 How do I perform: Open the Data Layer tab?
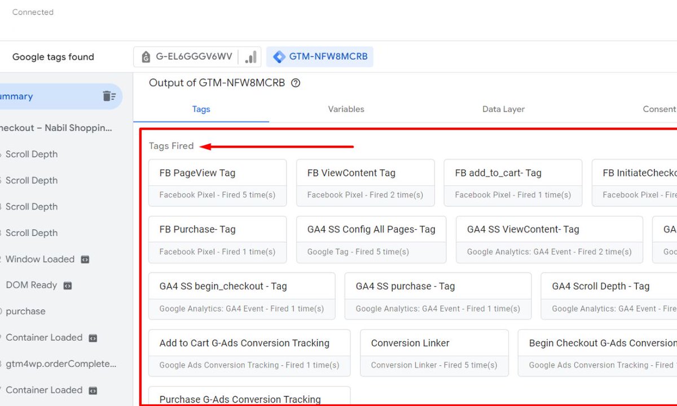point(503,109)
